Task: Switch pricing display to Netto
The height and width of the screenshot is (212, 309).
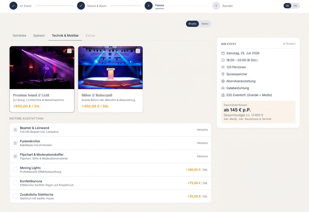Action: click(205, 23)
